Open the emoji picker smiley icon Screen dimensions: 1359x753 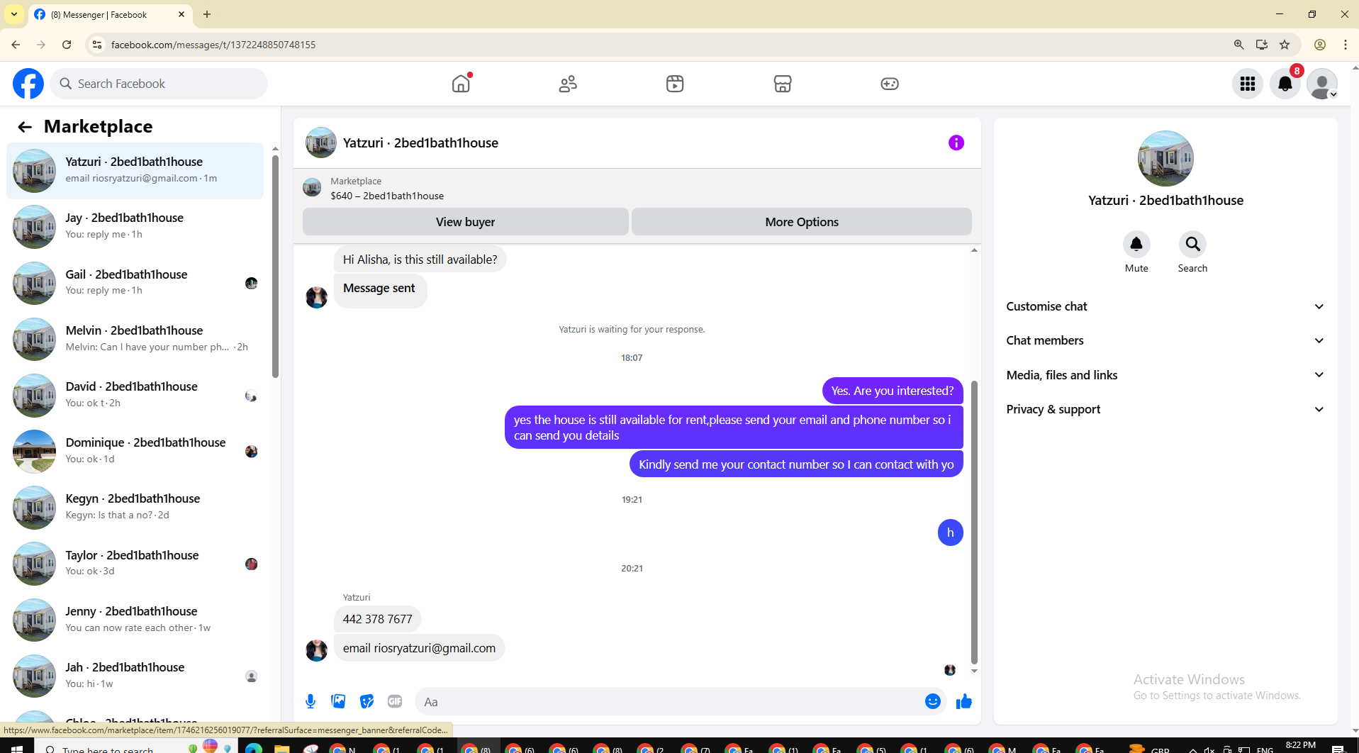point(933,701)
